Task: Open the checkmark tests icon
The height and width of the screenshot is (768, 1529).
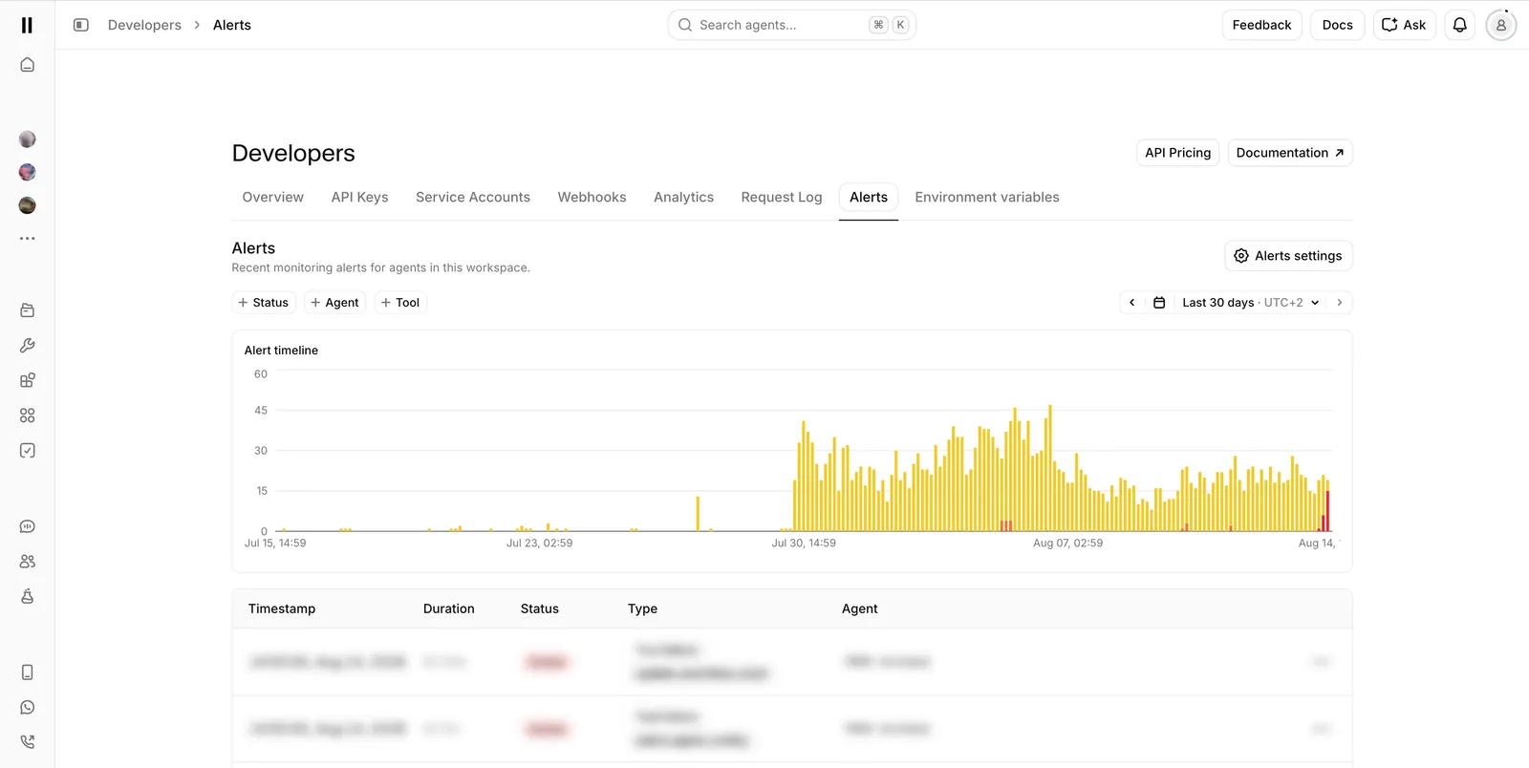Action: [x=28, y=451]
